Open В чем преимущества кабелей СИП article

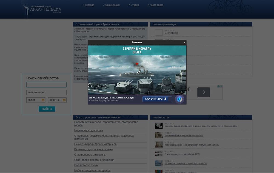[182, 154]
